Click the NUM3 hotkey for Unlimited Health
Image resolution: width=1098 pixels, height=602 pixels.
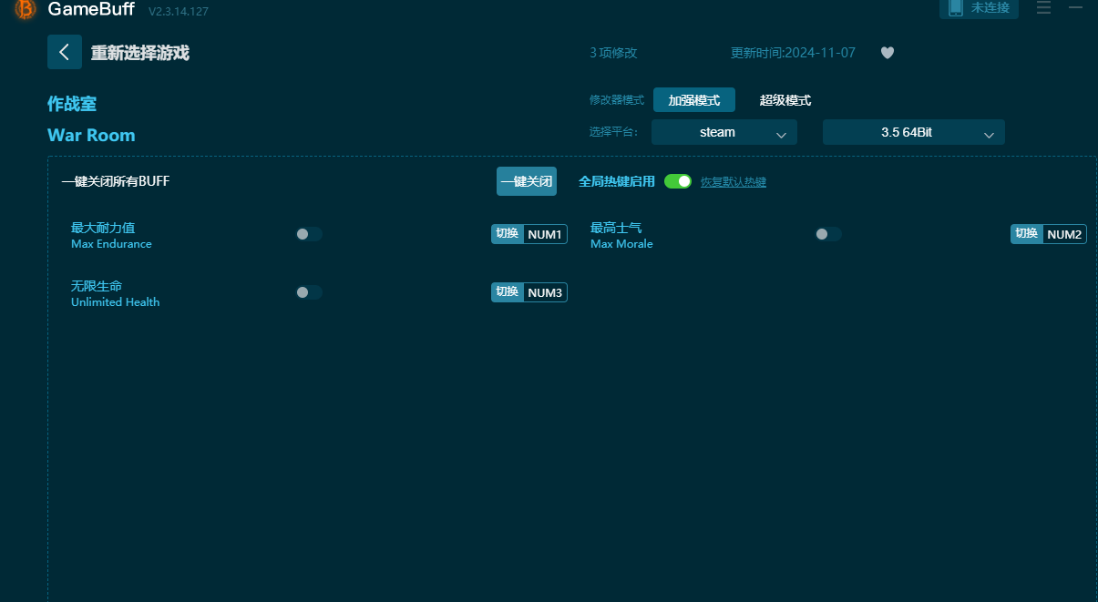click(x=544, y=292)
